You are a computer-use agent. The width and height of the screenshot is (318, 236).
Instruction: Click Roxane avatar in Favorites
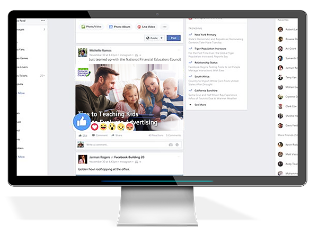coord(280,39)
